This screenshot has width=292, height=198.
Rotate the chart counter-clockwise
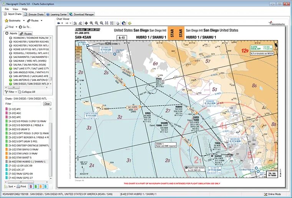pyautogui.click(x=75, y=23)
